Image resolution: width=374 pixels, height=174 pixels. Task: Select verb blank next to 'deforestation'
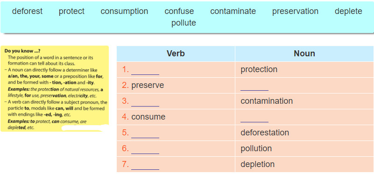pos(145,134)
